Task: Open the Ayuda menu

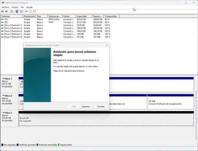Action: [x=29, y=7]
